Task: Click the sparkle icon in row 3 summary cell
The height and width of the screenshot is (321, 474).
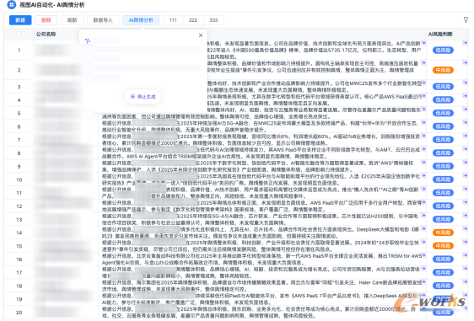Action: (423, 83)
